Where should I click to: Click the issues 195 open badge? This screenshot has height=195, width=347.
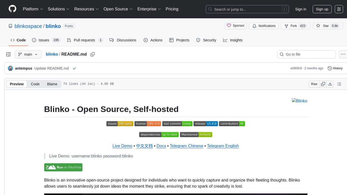click(x=120, y=124)
